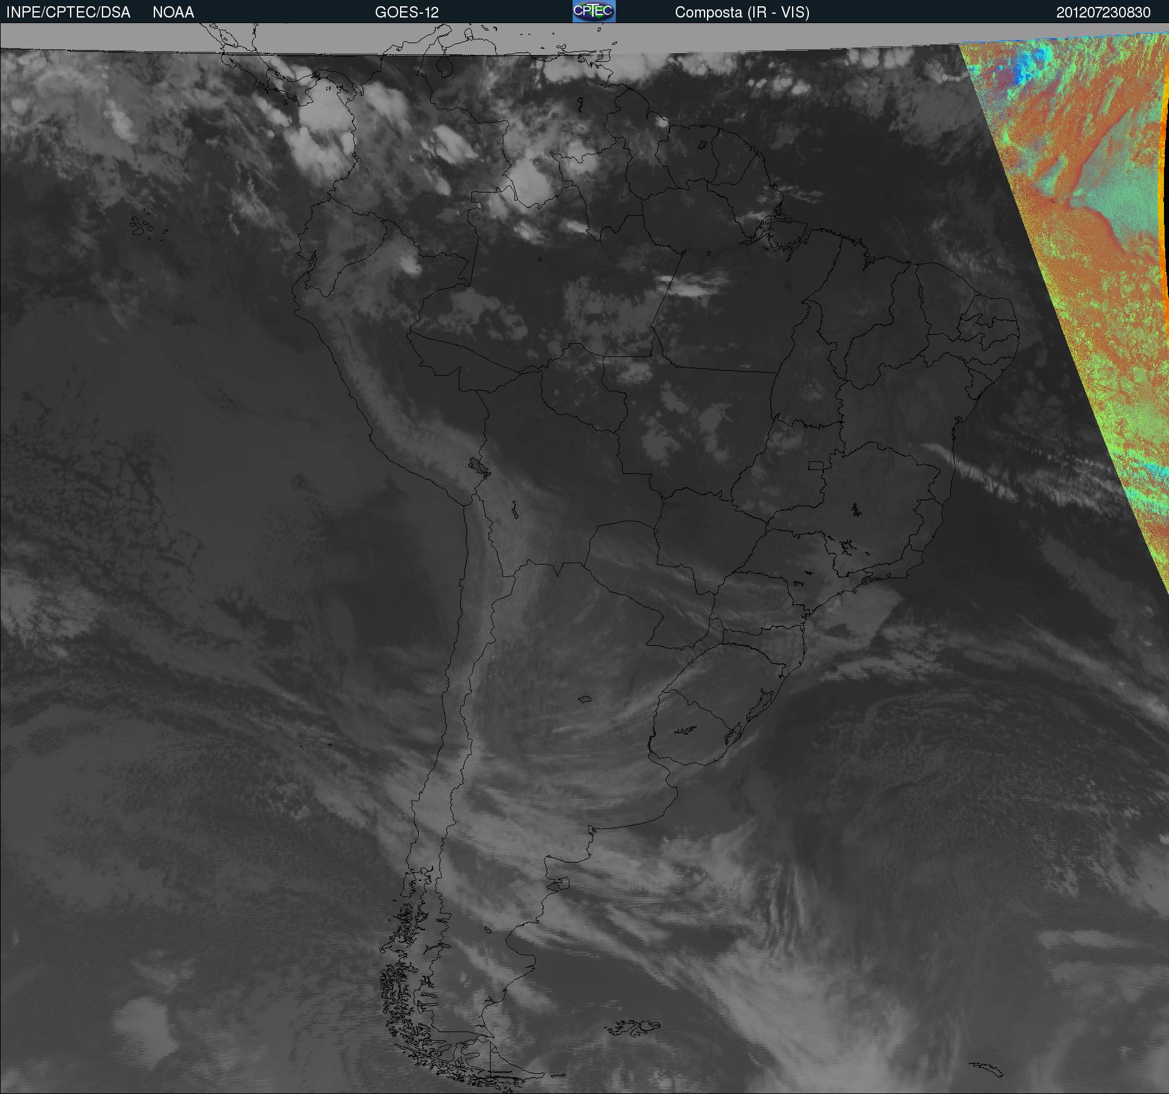
Task: Select the NOAA label in header
Action: (173, 13)
